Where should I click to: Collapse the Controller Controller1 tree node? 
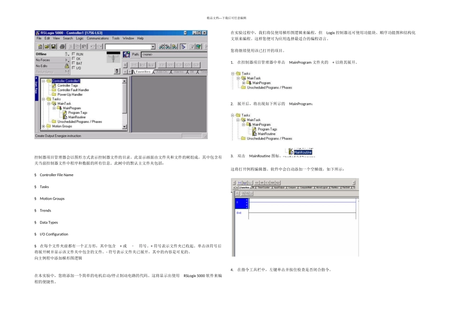[43, 81]
